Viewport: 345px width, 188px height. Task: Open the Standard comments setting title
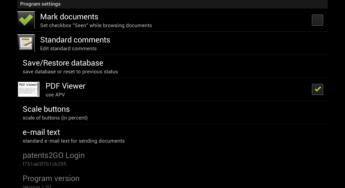[75, 40]
